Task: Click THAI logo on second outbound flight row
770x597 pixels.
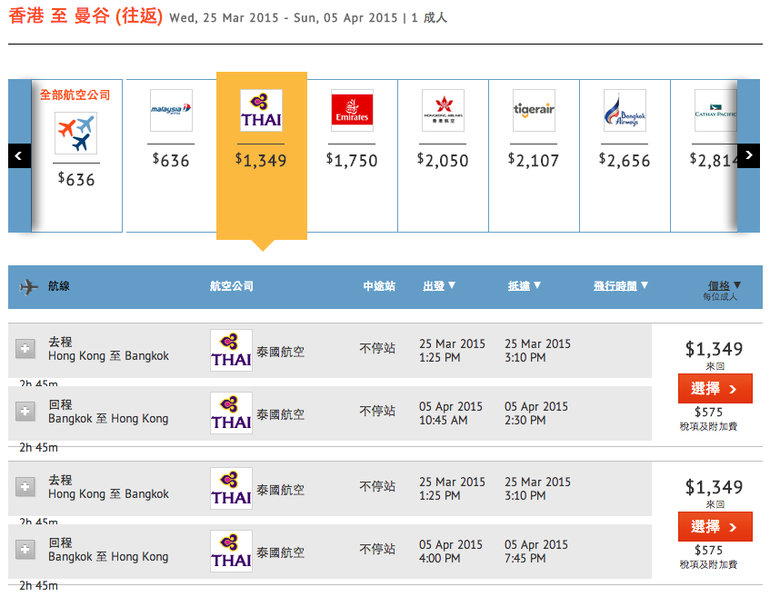Action: [231, 488]
